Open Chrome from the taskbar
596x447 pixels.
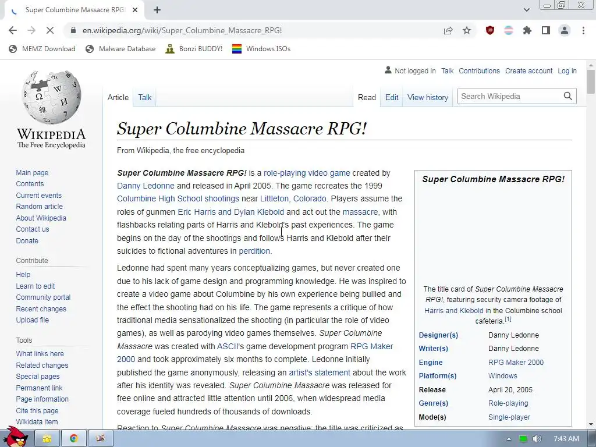pyautogui.click(x=74, y=439)
